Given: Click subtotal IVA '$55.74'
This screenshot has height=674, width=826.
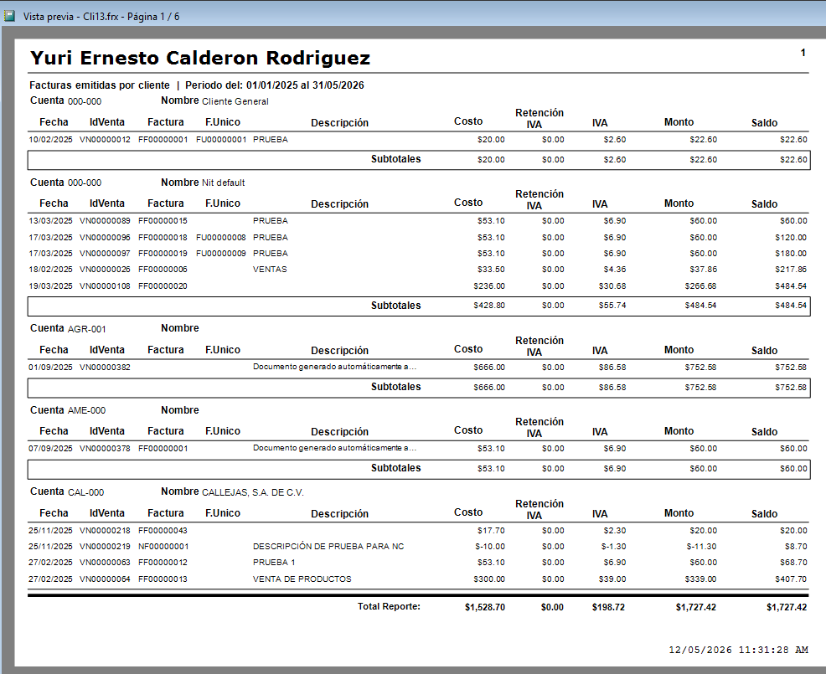Looking at the screenshot, I should pos(612,305).
